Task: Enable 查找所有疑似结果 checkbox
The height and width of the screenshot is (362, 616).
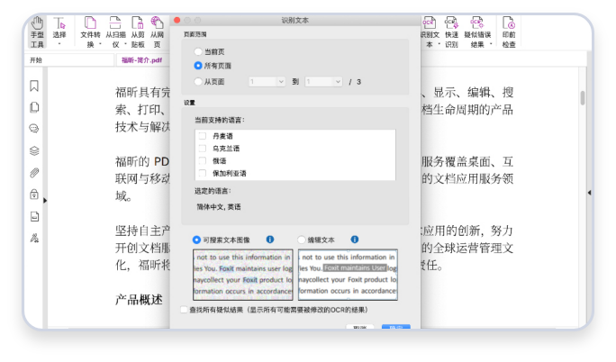Action: pyautogui.click(x=184, y=310)
